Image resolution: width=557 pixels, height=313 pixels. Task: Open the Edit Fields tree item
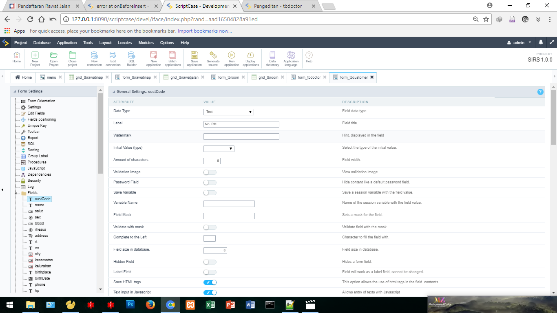point(36,113)
